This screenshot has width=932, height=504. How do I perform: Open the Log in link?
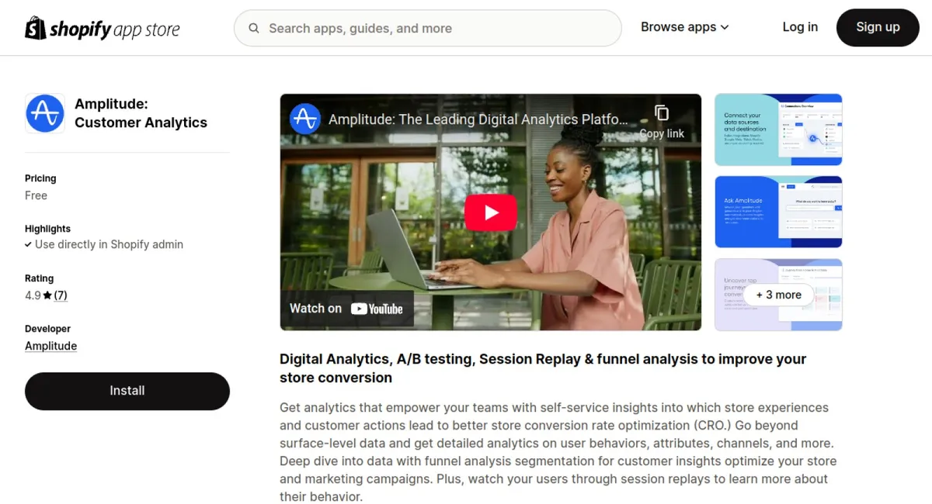pyautogui.click(x=800, y=27)
